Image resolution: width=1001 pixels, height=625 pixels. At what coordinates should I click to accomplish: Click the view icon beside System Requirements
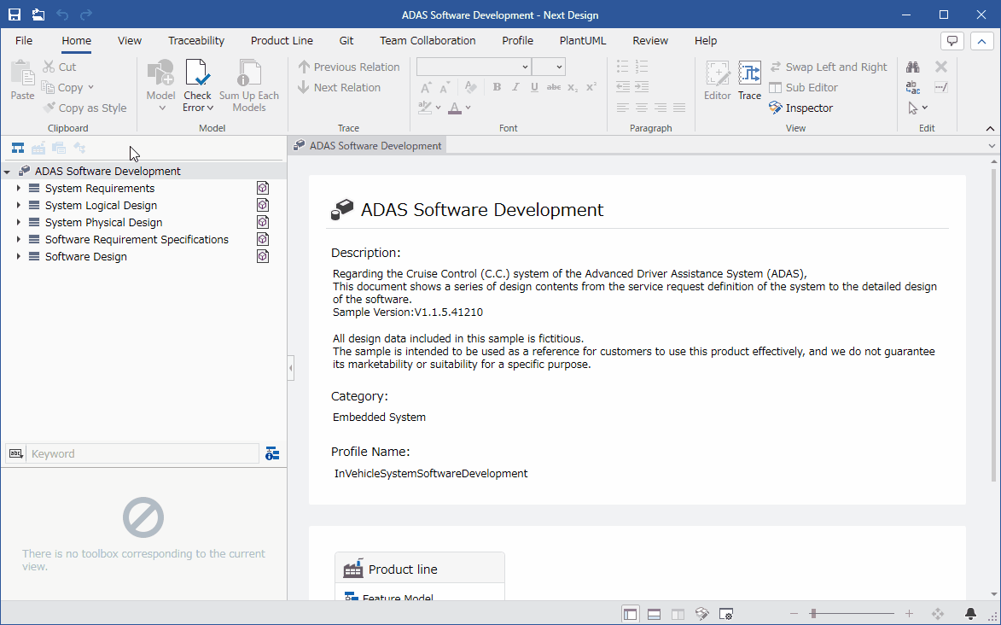click(262, 188)
